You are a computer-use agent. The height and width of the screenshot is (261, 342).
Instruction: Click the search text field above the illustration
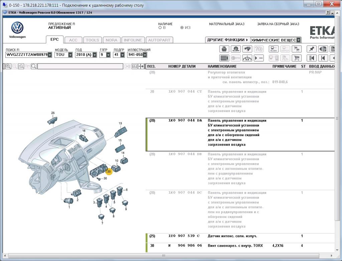pos(80,67)
